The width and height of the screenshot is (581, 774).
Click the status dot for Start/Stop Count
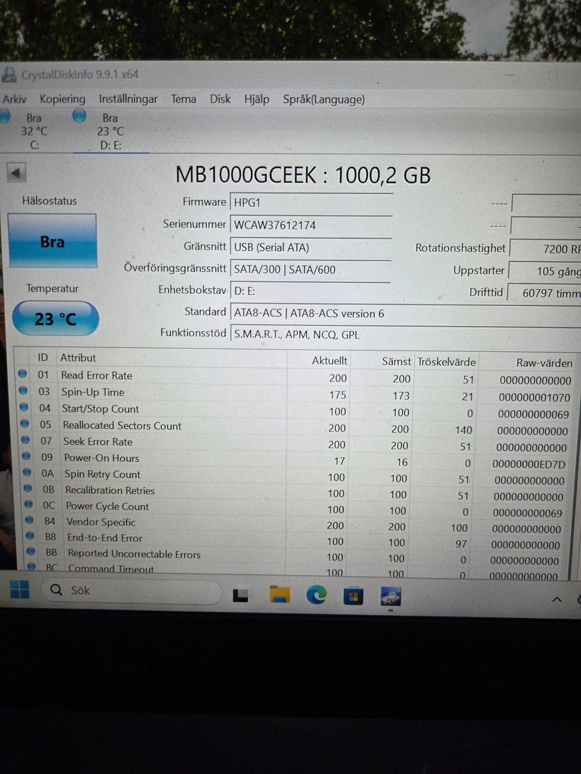pos(24,407)
